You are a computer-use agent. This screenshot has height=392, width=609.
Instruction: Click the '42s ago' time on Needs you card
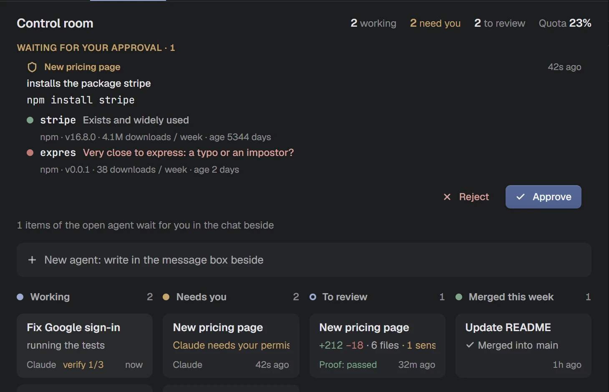(x=272, y=365)
